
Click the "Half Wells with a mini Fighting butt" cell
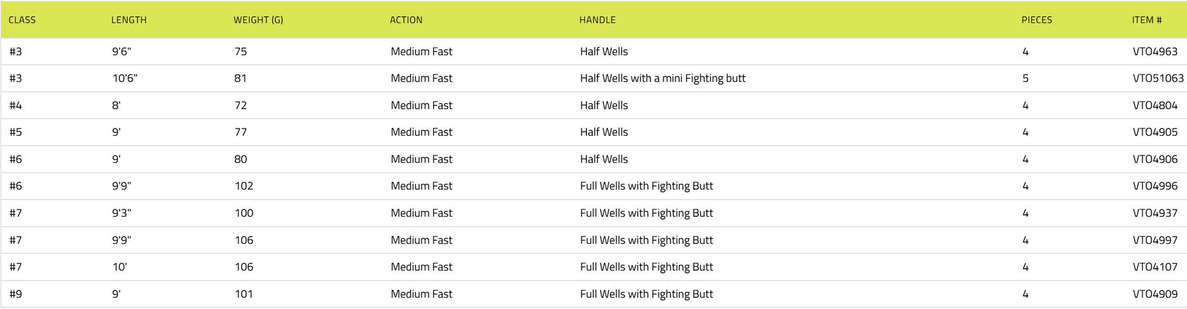[662, 78]
